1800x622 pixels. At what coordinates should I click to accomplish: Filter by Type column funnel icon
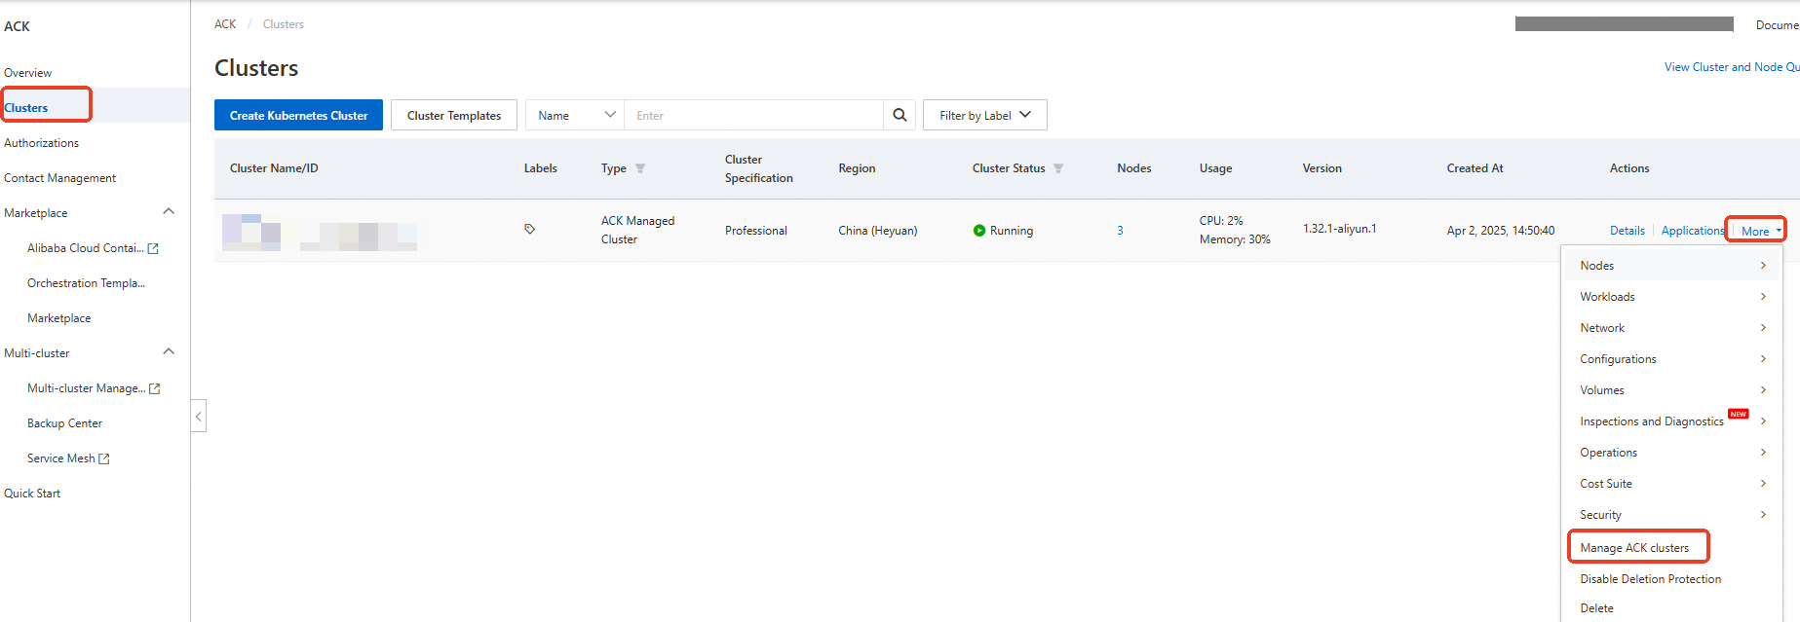click(640, 168)
